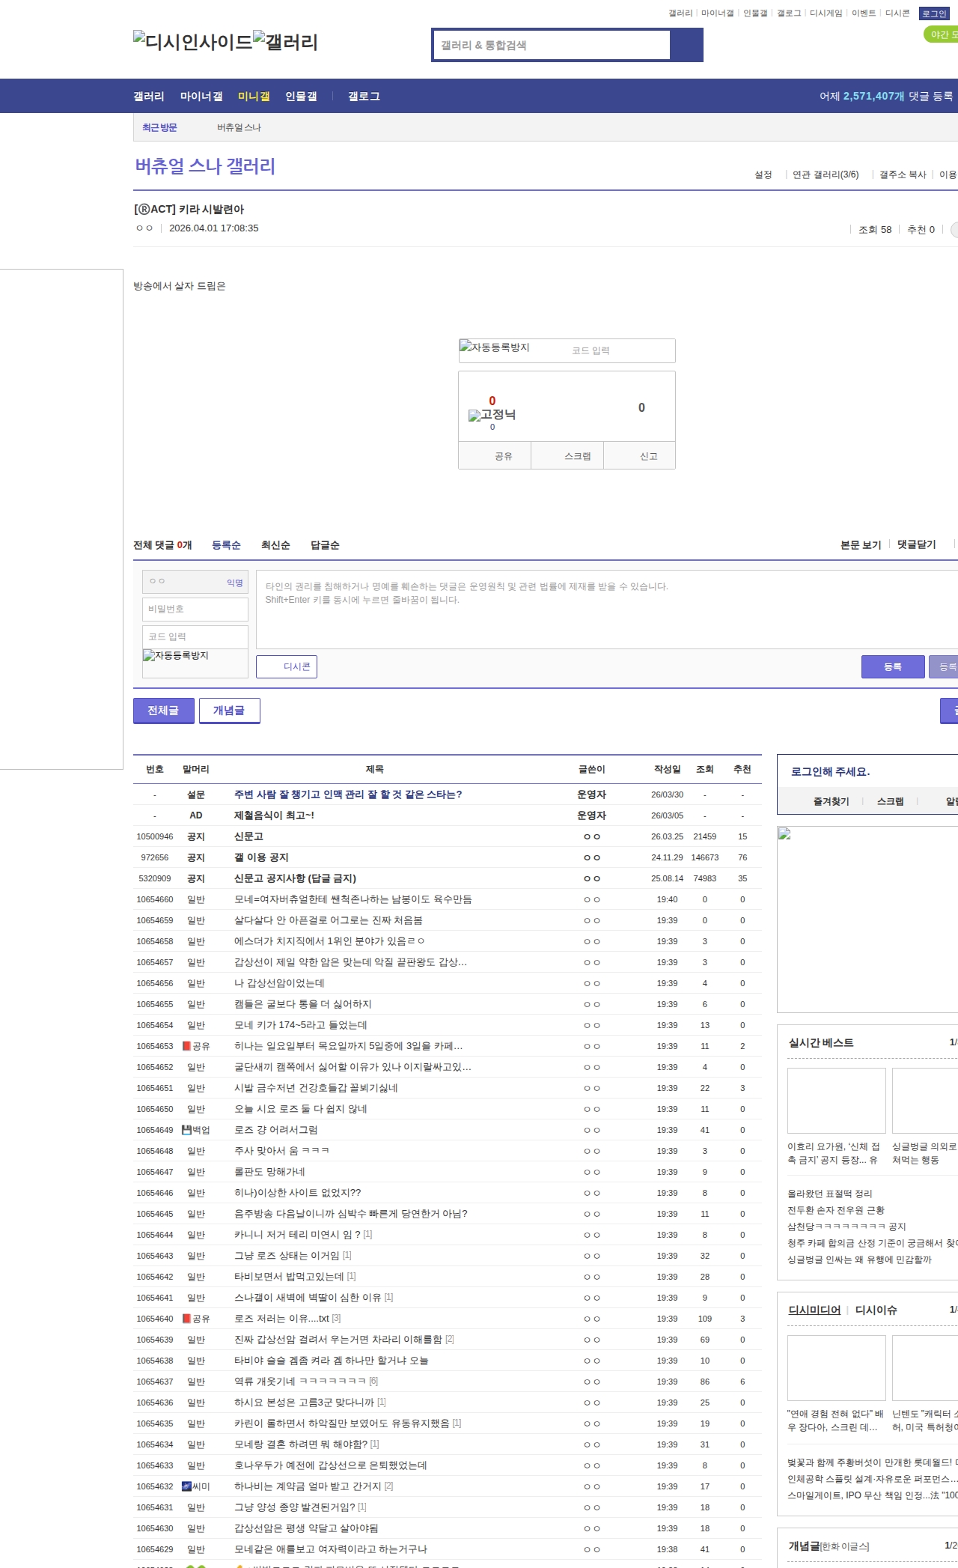
Task: Click the DCinside logo image
Action: pos(192,41)
